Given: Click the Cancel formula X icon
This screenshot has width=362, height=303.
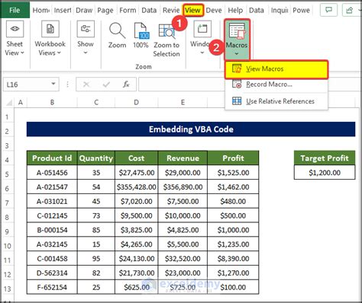Looking at the screenshot, I should point(86,85).
